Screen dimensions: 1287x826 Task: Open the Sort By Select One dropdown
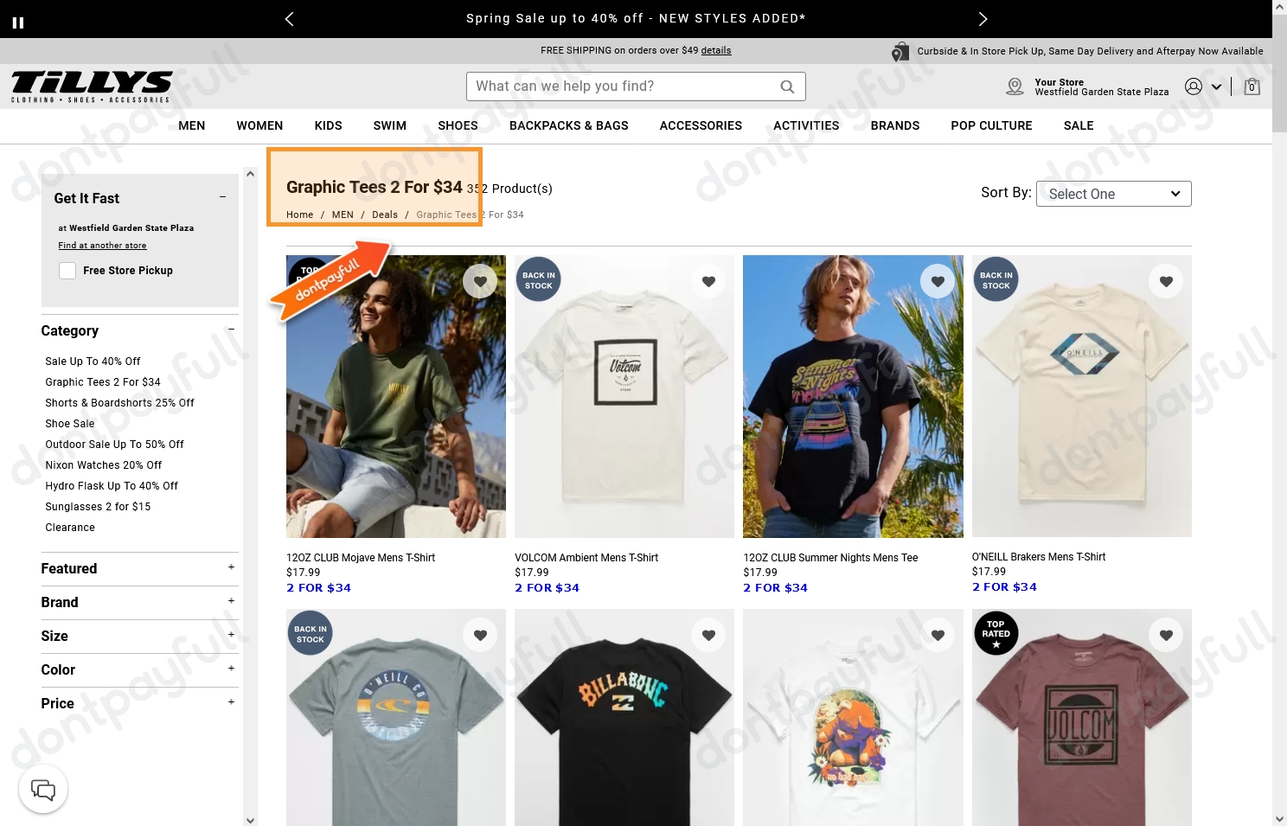point(1113,194)
